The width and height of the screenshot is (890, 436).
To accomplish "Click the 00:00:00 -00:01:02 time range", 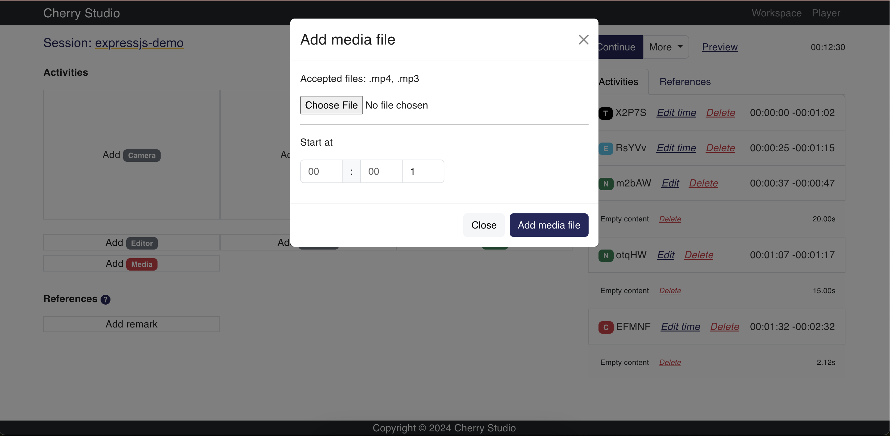I will point(792,113).
